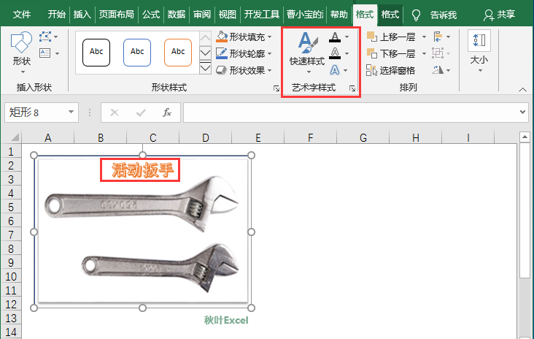Click the 告诉我 lightbulb search
534x339 pixels.
(x=435, y=15)
